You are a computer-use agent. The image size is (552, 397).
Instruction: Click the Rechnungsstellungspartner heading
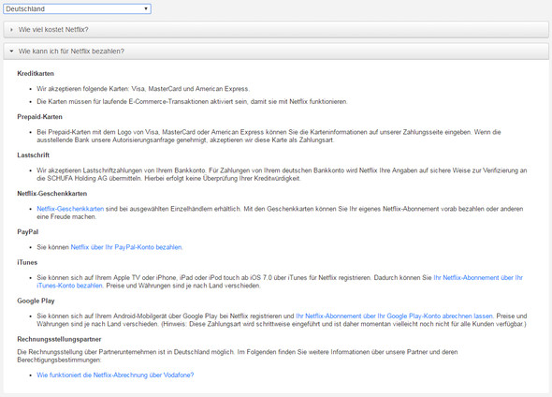click(x=59, y=340)
